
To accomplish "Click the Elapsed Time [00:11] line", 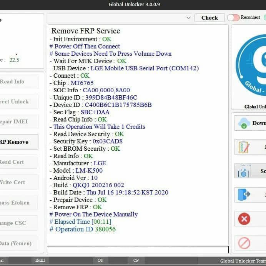I will [80, 222].
